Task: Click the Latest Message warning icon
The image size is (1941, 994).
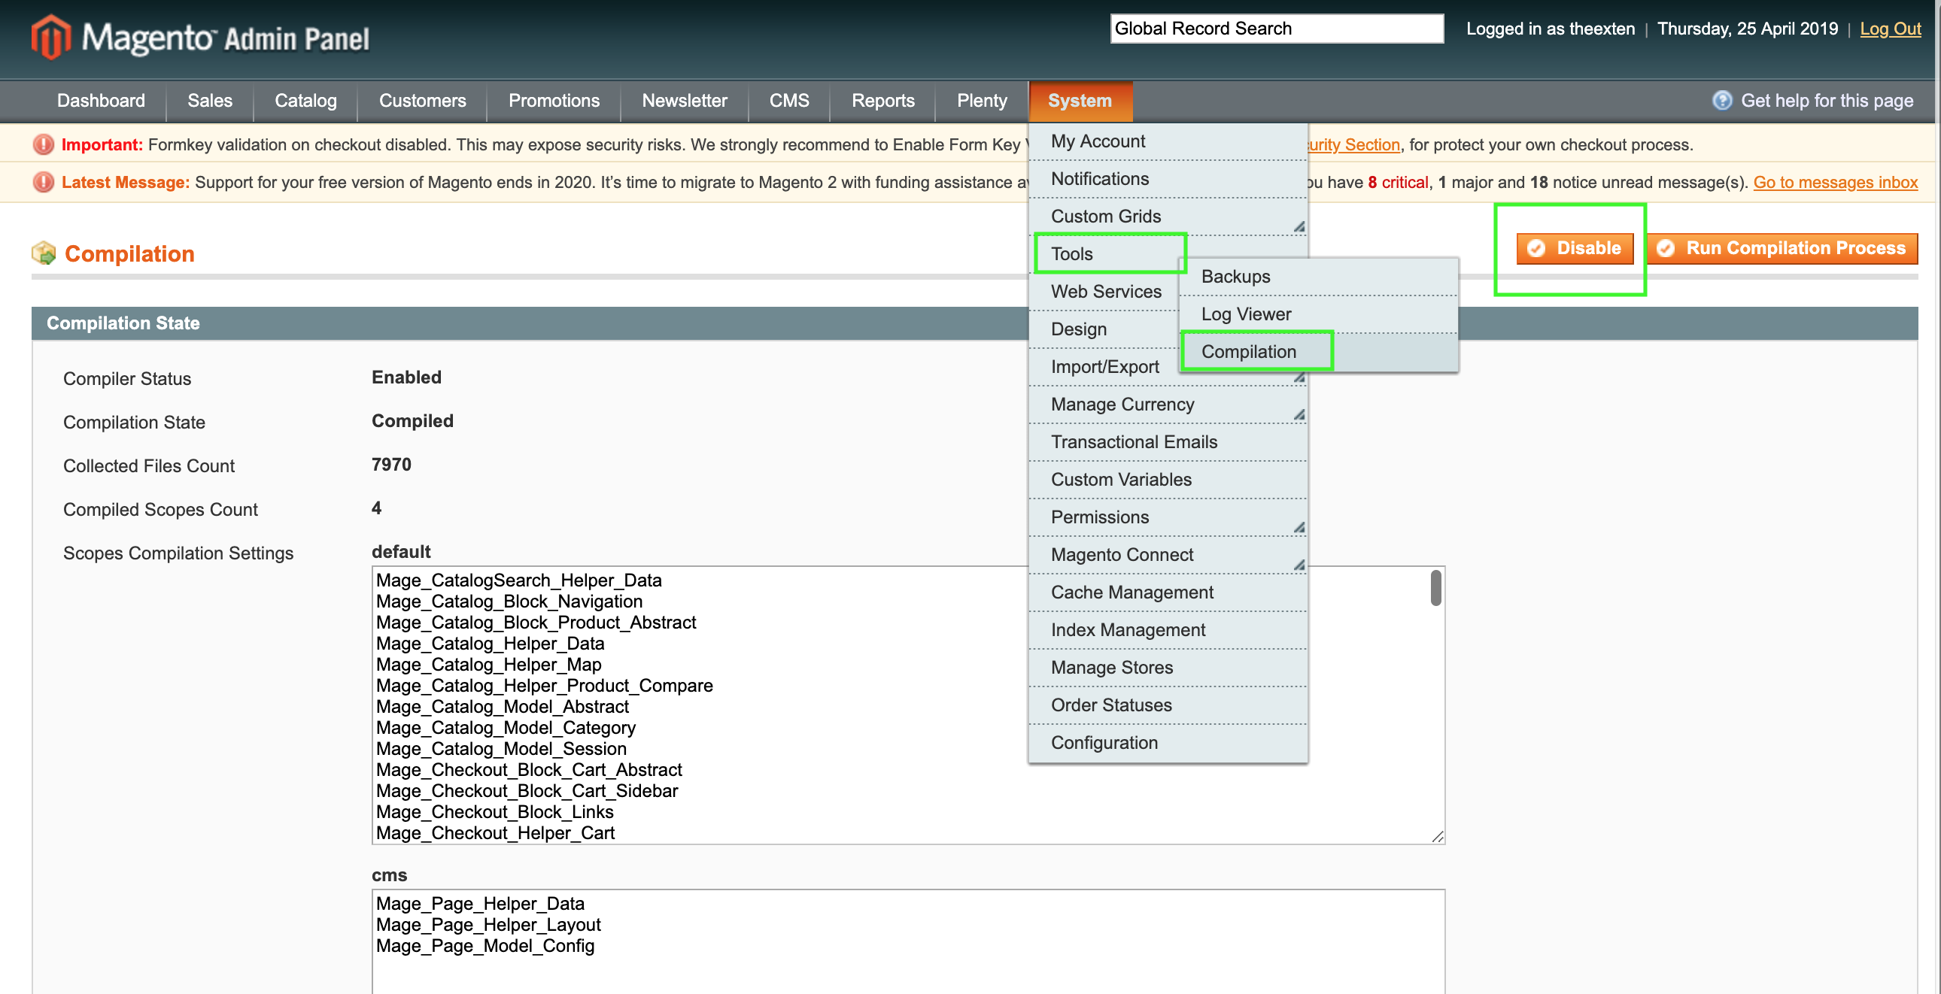Action: [x=44, y=181]
